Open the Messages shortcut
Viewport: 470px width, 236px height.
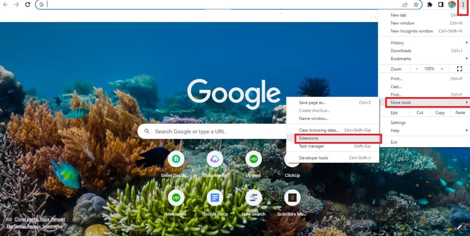point(176,203)
